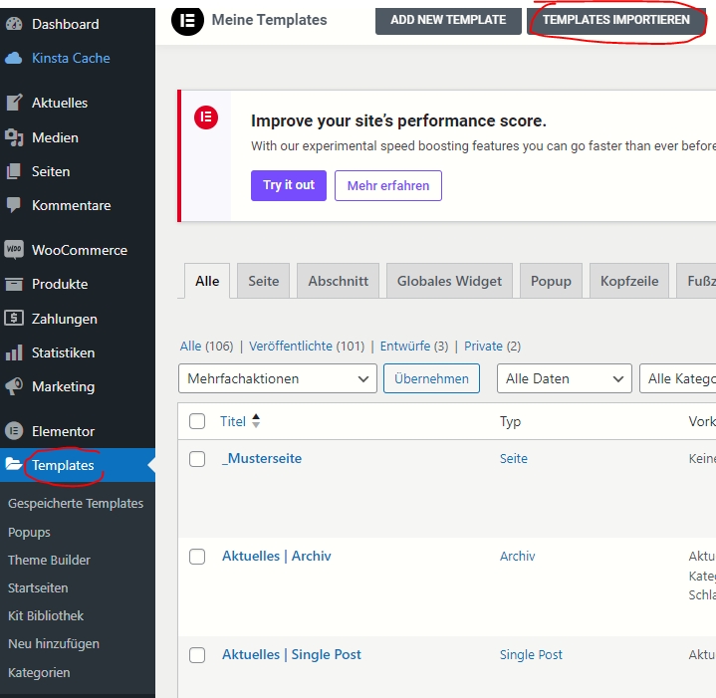Open the WooCommerce menu
Viewport: 716px width, 698px height.
coord(78,250)
